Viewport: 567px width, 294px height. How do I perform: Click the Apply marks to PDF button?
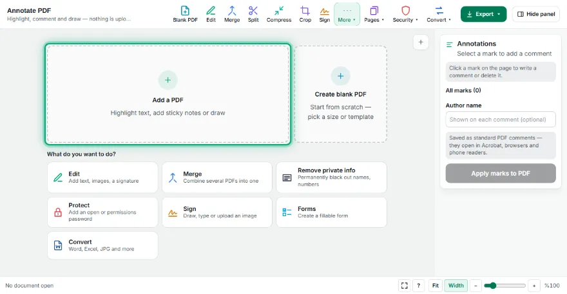coord(501,173)
